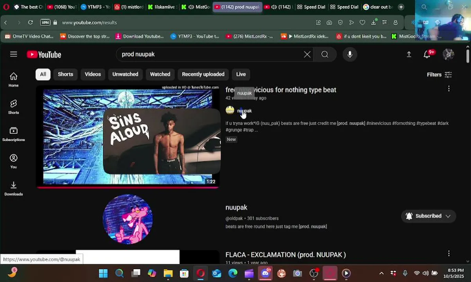Click the page vertical scrollbar

click(468, 55)
